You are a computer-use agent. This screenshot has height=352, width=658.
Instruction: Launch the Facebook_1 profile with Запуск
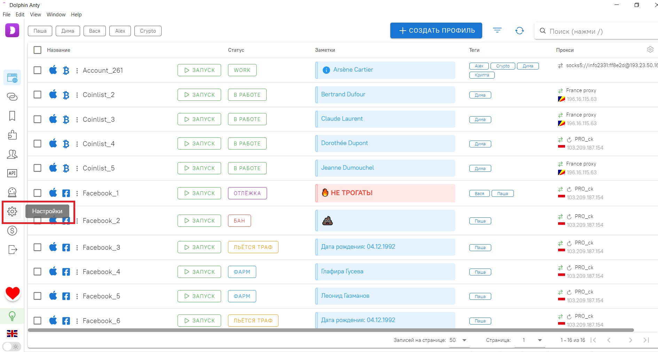[x=199, y=193]
